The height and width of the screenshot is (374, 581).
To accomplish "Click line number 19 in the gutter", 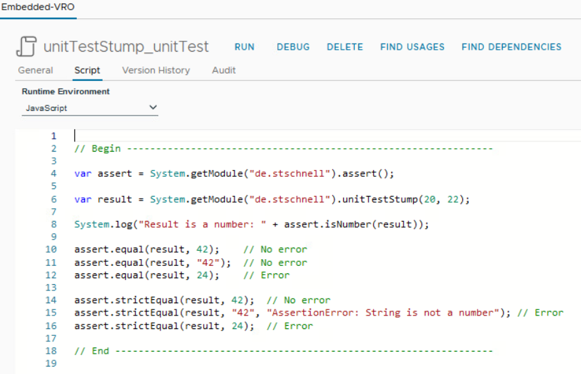I will tap(51, 364).
